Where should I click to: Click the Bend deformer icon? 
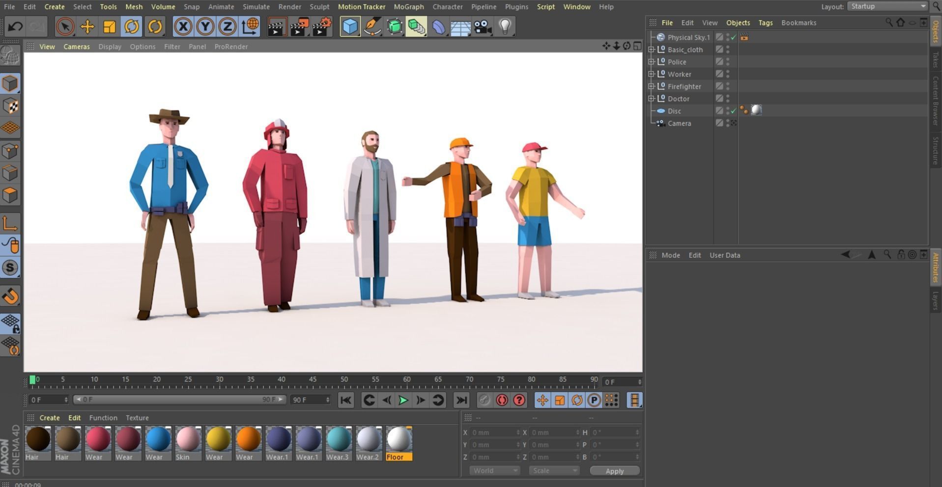[x=438, y=27]
